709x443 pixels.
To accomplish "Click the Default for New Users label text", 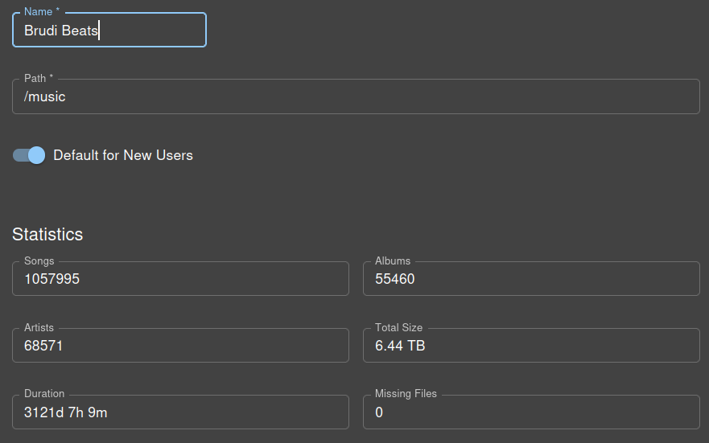I will (x=123, y=155).
